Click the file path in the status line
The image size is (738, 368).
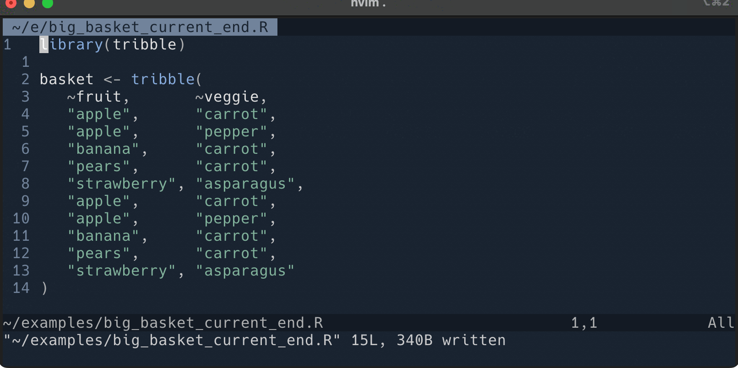coord(163,323)
